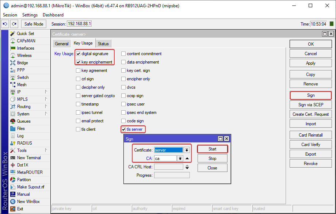Click the Redo arrow icon
The image size is (336, 214).
click(14, 24)
